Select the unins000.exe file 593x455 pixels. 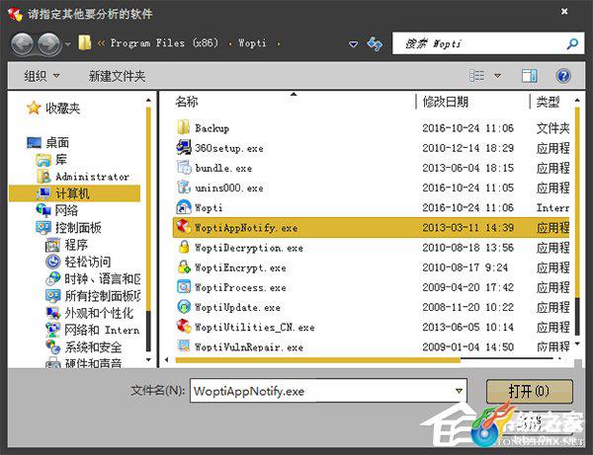tap(229, 189)
